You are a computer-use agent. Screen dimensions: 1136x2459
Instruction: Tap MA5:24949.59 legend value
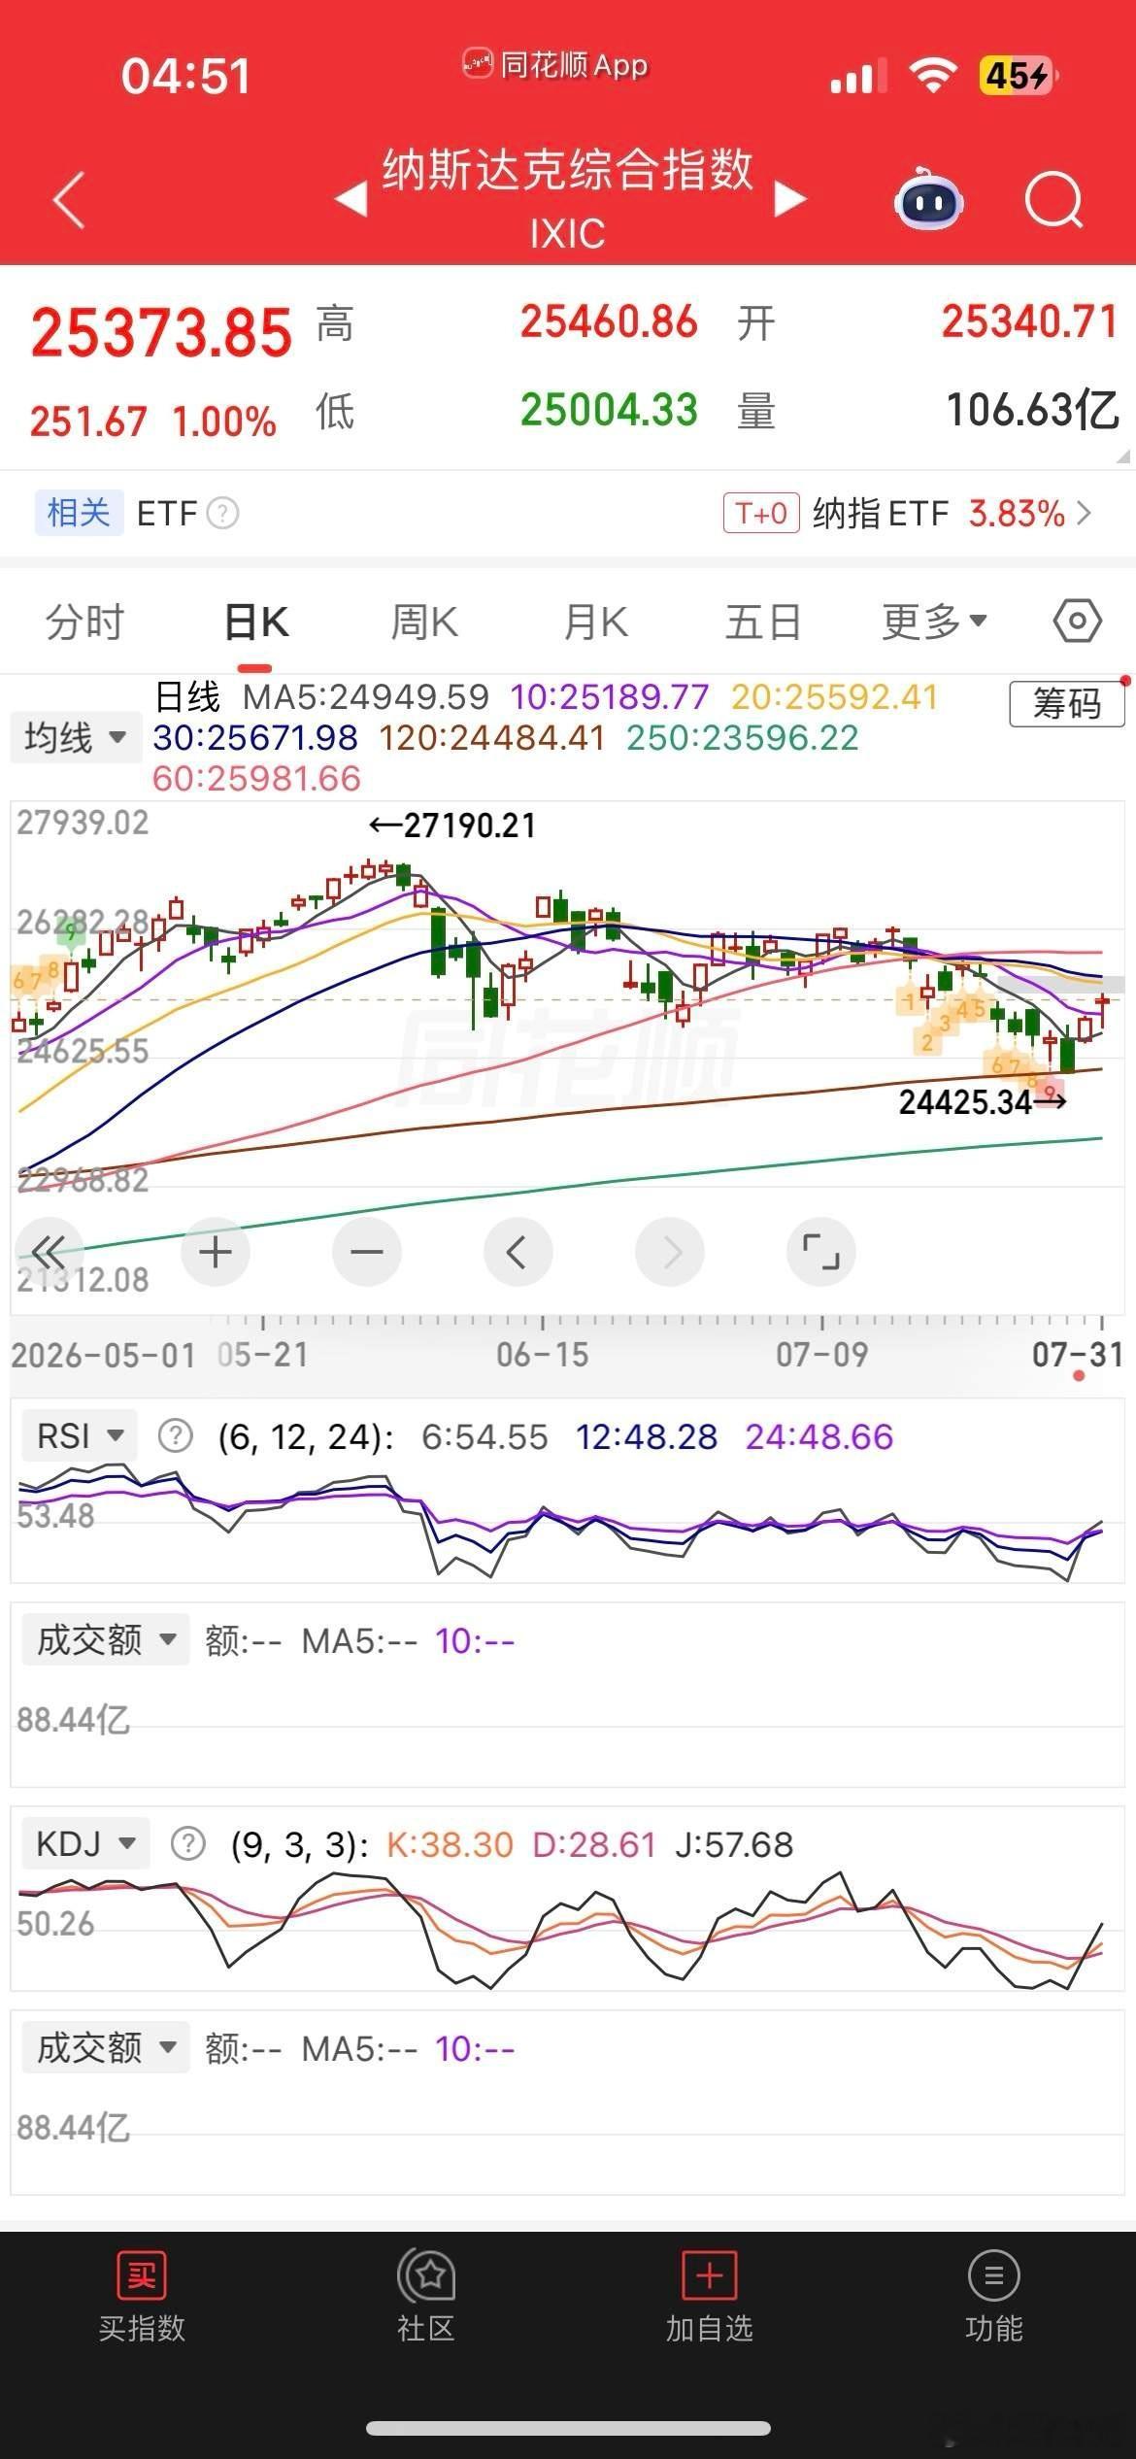pyautogui.click(x=366, y=696)
